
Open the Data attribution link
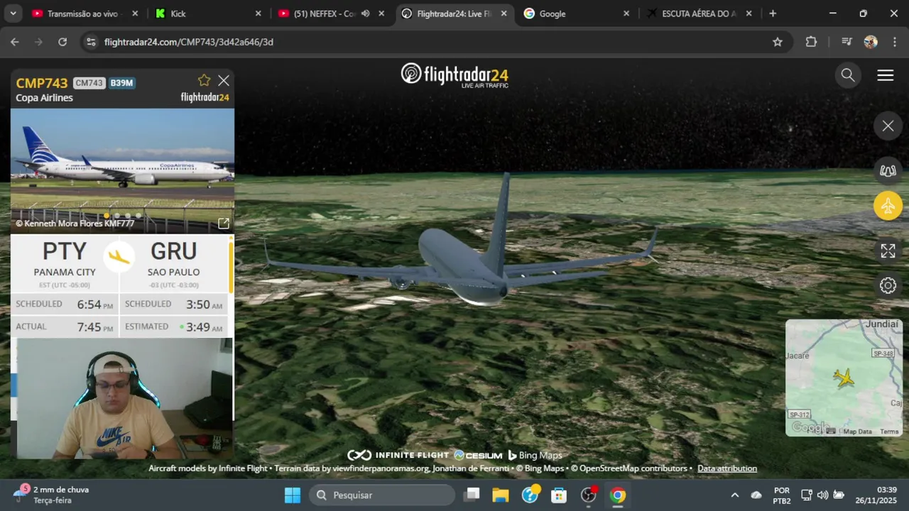727,468
